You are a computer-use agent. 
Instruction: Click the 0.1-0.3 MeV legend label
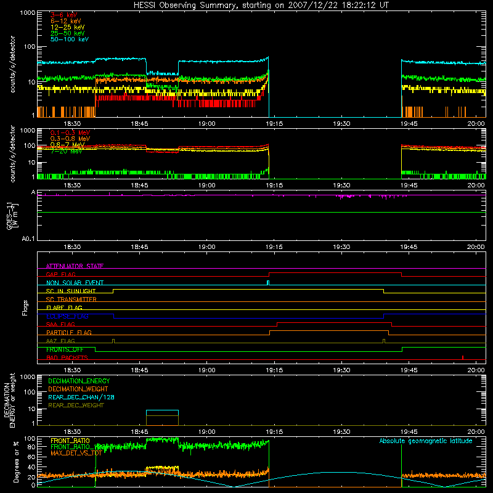tap(70, 132)
